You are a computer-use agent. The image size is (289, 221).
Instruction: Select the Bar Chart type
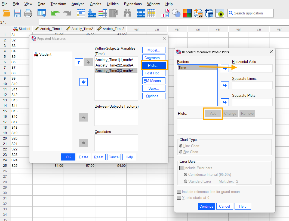point(180,152)
